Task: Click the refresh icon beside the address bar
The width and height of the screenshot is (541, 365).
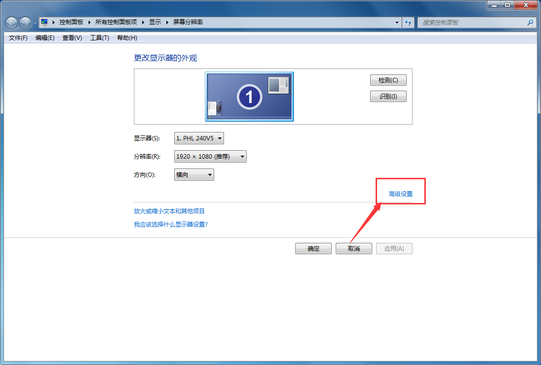Action: [x=408, y=23]
